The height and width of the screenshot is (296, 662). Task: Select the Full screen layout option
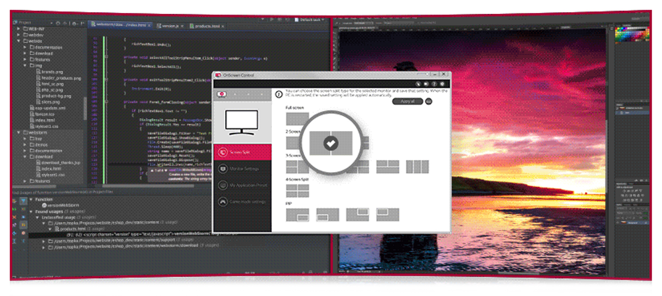[297, 119]
